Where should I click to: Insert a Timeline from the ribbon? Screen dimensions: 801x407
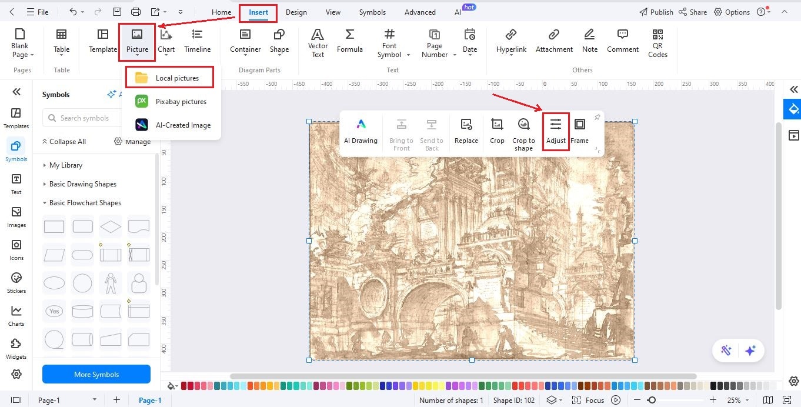coord(198,41)
